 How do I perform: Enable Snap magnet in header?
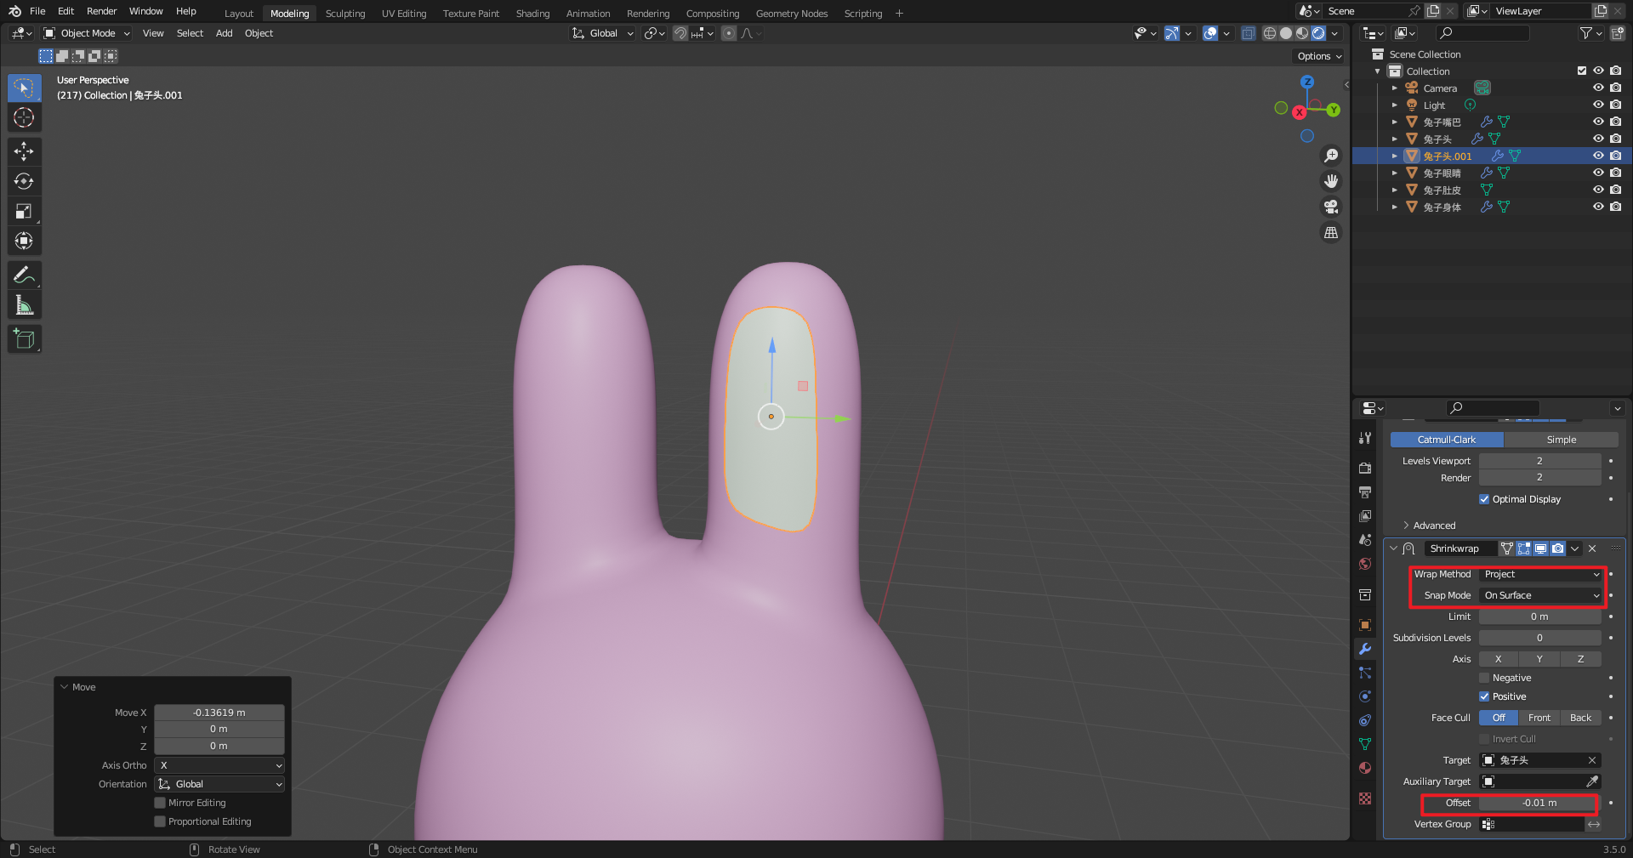(680, 33)
